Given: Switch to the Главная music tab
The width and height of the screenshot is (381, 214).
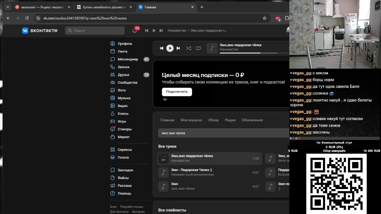Looking at the screenshot, I should [x=167, y=120].
